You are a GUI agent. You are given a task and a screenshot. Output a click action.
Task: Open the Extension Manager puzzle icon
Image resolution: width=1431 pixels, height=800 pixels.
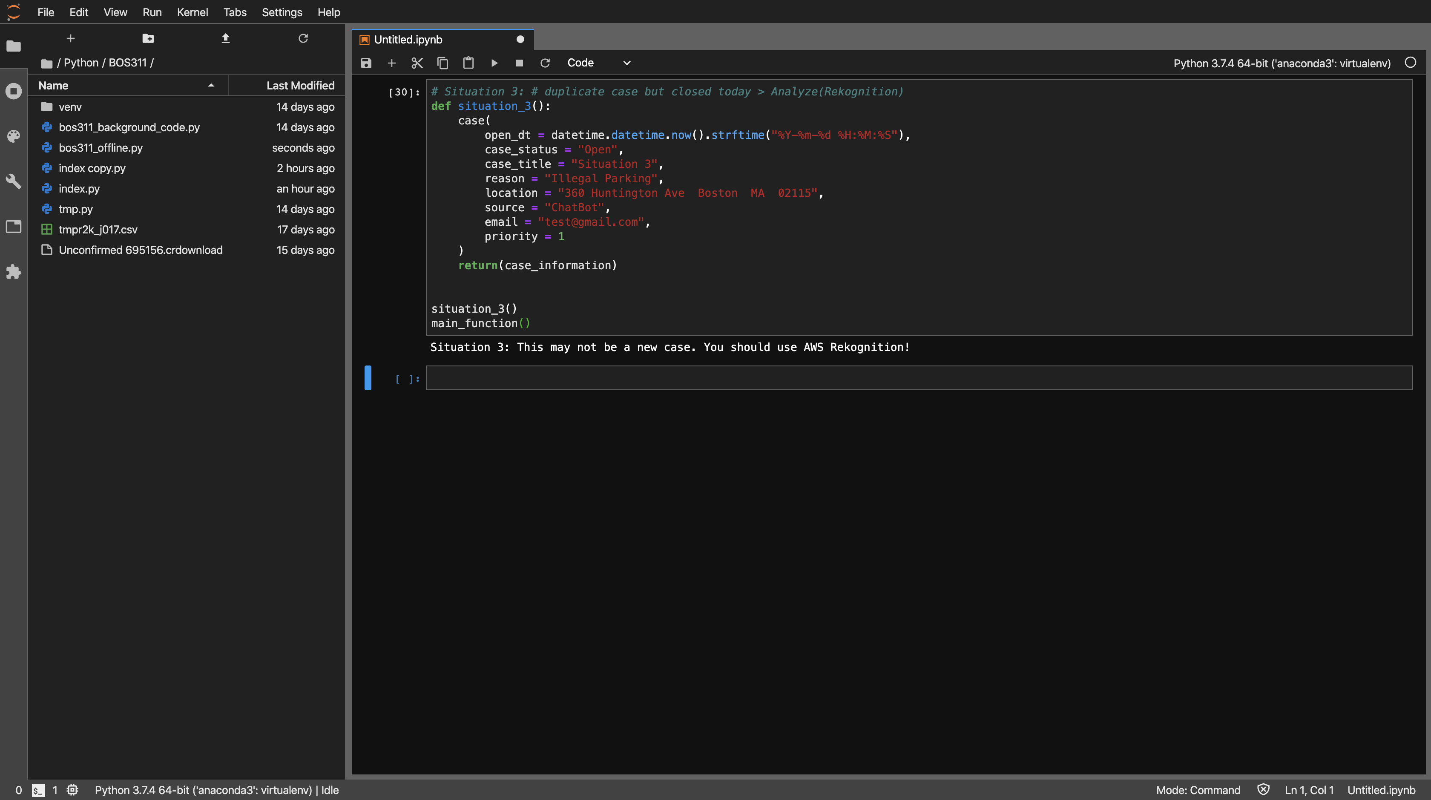point(13,272)
